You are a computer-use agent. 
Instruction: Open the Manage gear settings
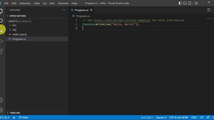click(x=1, y=110)
